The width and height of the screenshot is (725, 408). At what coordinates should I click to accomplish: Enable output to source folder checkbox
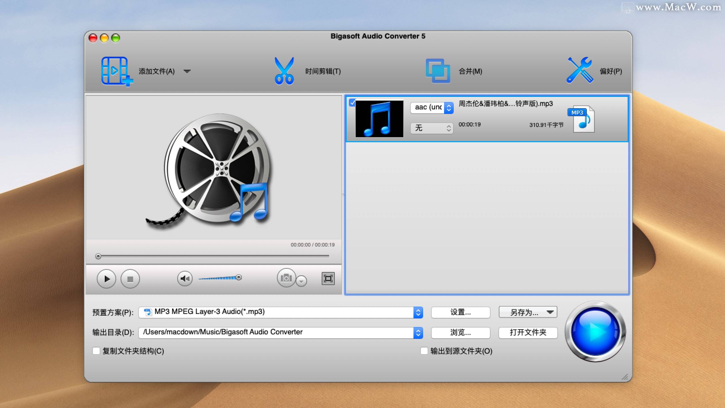[x=424, y=351]
